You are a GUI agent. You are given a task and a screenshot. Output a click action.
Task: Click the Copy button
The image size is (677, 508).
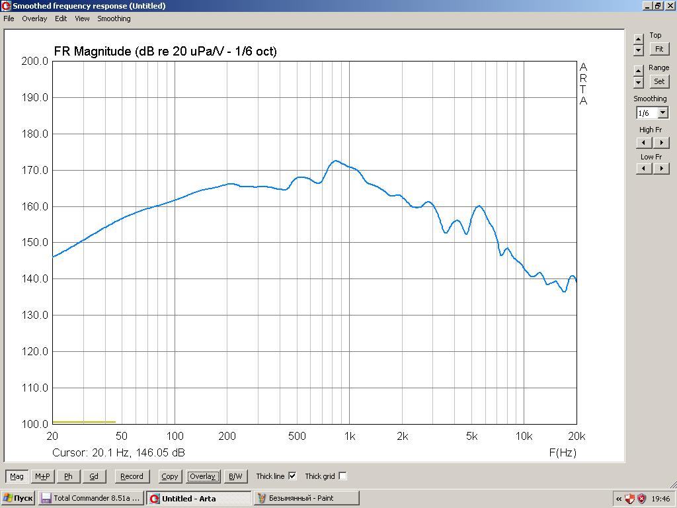[x=170, y=476]
